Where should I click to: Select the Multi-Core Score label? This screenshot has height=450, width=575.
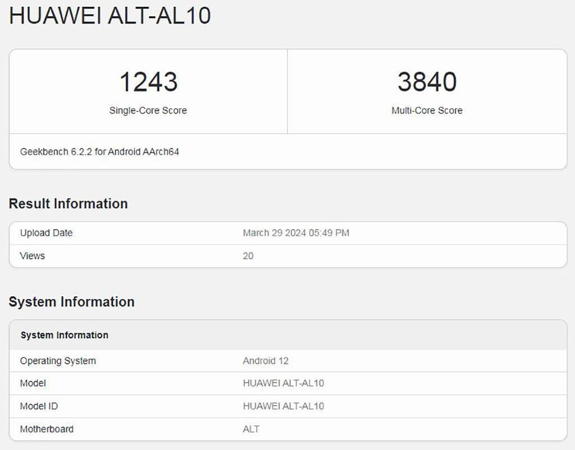(x=427, y=111)
